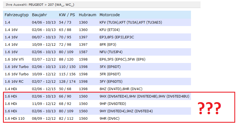
Task: Click the 54 / 73 KW/PS value
Action: coord(65,22)
